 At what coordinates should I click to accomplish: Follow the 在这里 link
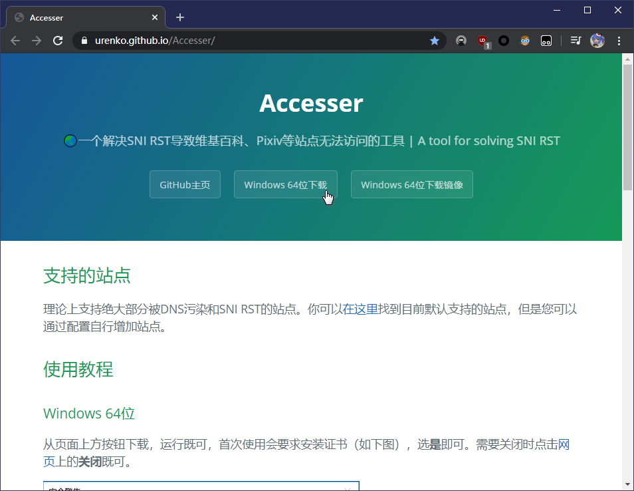tap(360, 309)
